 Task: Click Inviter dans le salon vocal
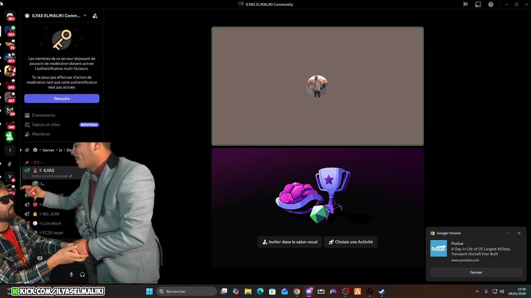[290, 242]
